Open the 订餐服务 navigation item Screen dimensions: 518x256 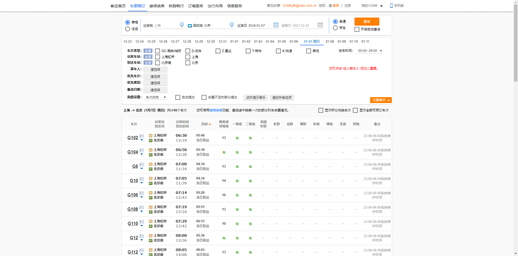[x=196, y=6]
